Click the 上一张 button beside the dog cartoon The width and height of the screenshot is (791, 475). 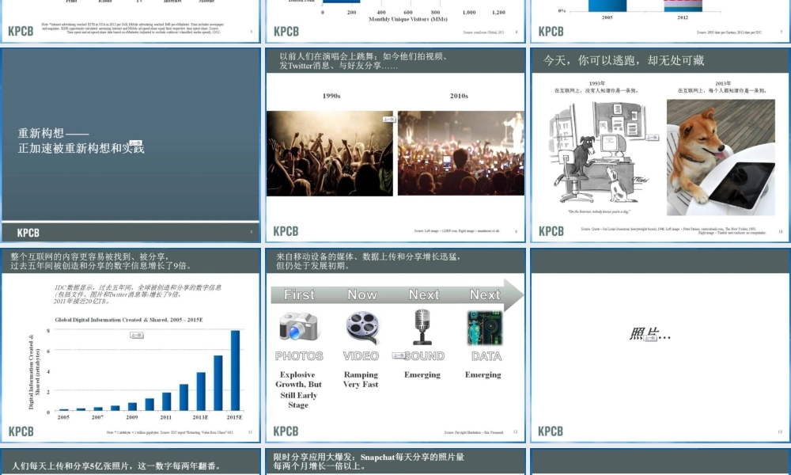(653, 137)
